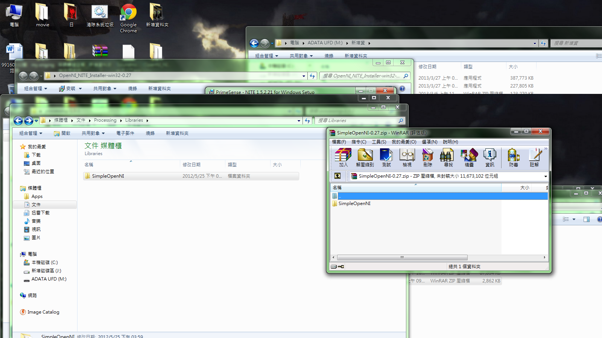Sort WinRAR list by 名稱 column
The height and width of the screenshot is (338, 602).
coord(416,187)
